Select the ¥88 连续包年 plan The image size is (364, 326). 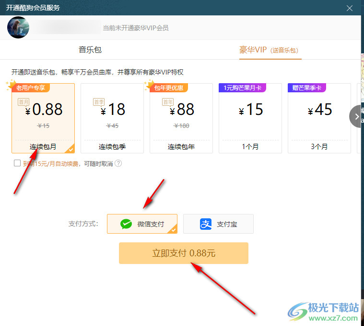coord(181,118)
